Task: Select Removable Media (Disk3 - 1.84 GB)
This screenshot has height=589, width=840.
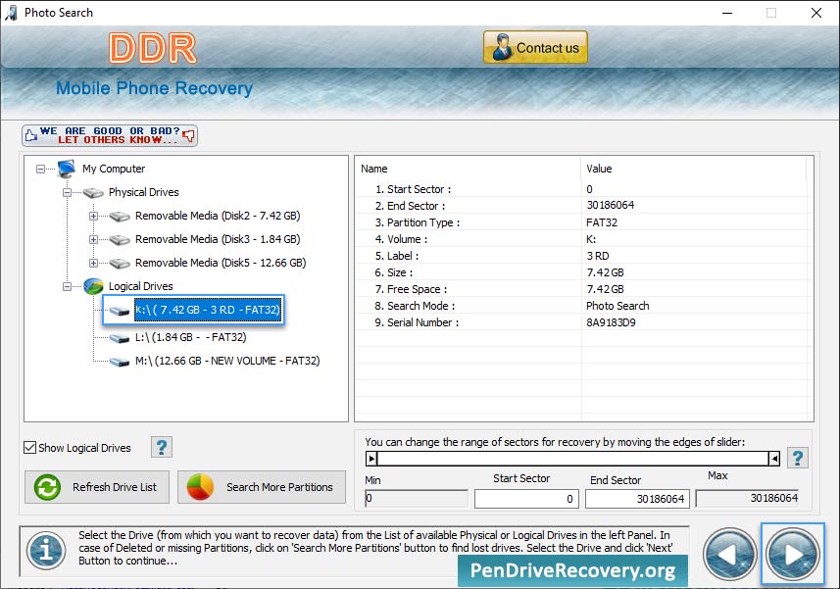Action: pyautogui.click(x=218, y=239)
